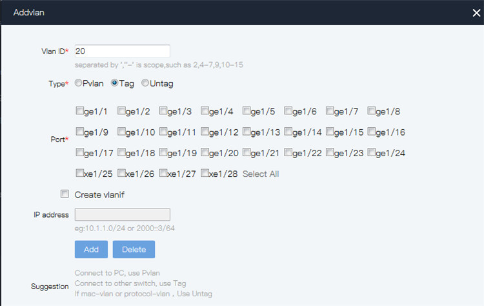
Task: Check port ge1/1
Action: tap(79, 110)
